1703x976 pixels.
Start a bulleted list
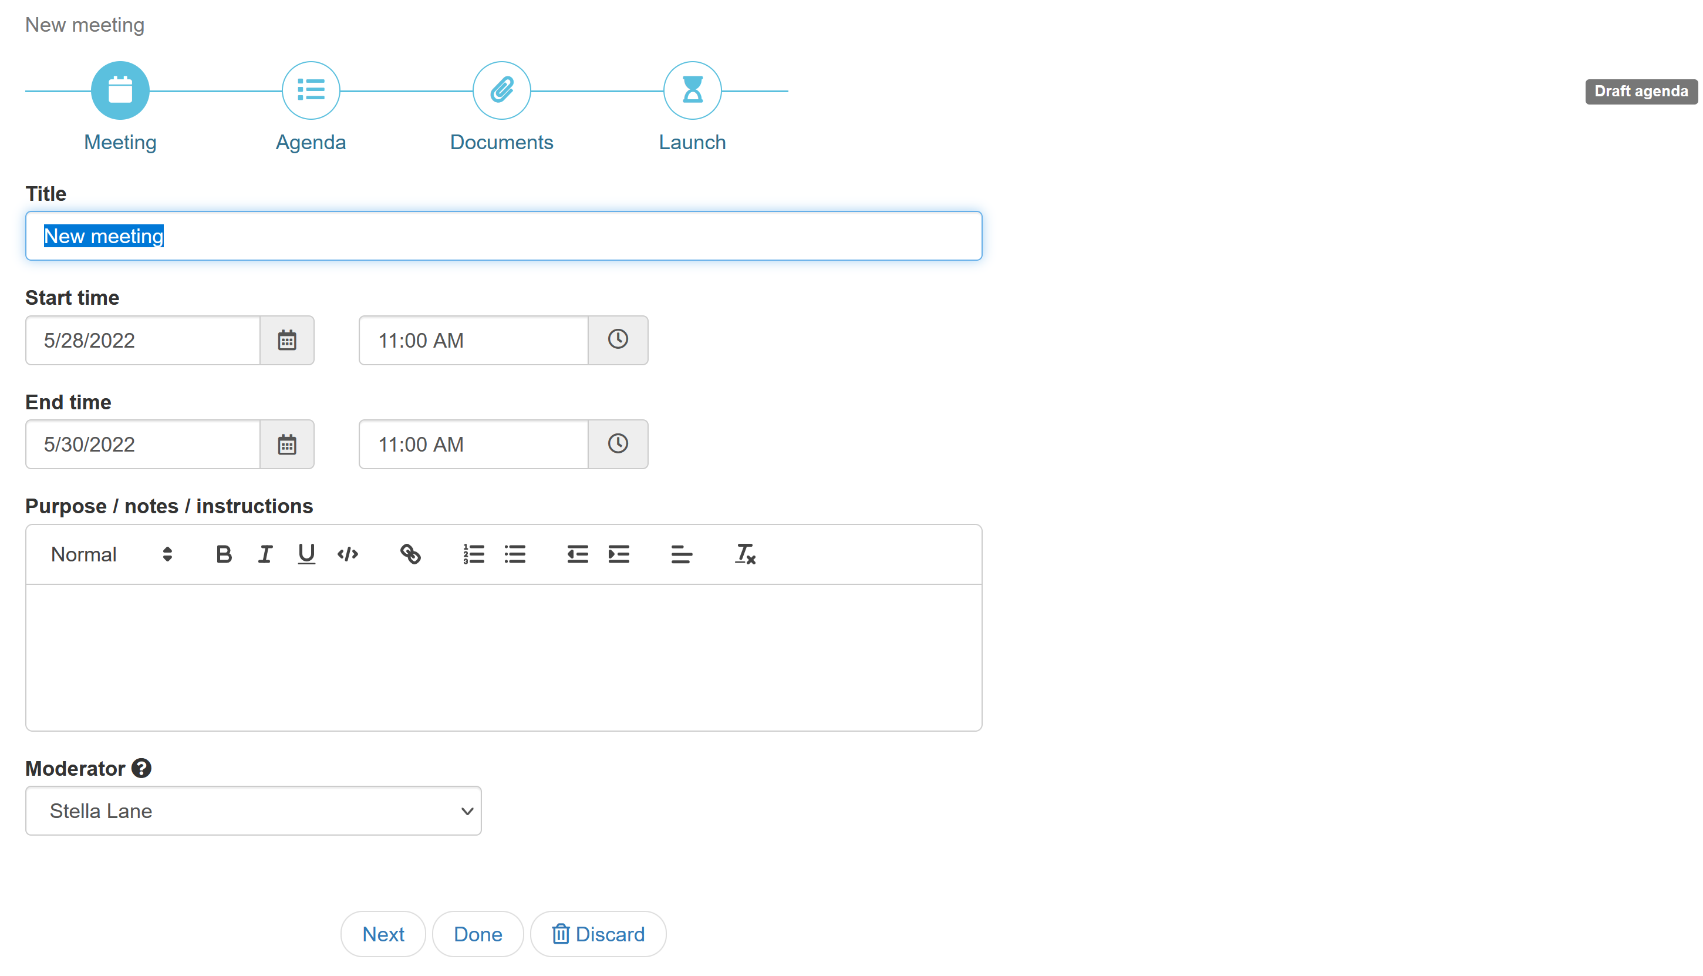tap(514, 554)
